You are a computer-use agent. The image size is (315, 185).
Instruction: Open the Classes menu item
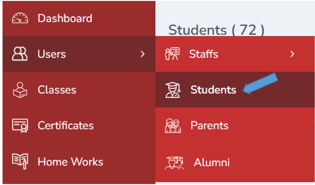pyautogui.click(x=57, y=90)
